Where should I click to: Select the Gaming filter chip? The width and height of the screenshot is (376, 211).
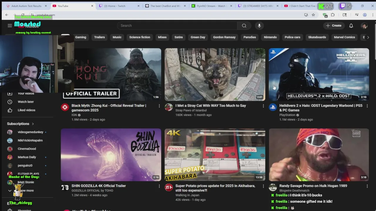[80, 37]
